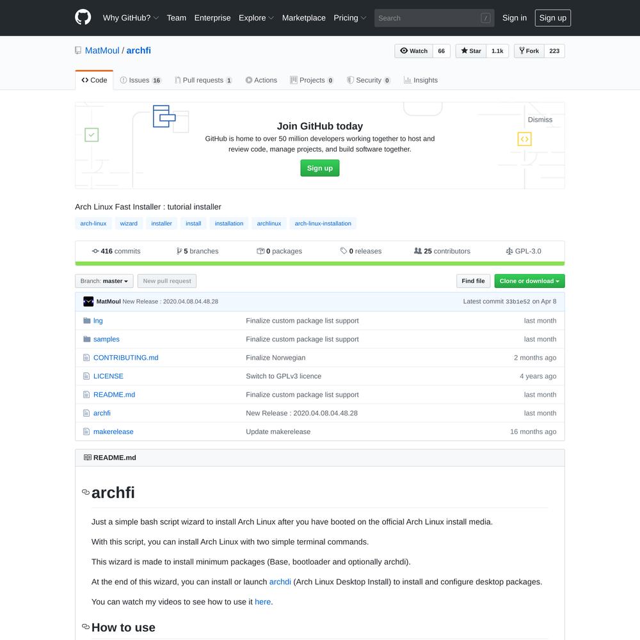Expand the Why GitHub? menu
The image size is (640, 640).
(x=131, y=18)
